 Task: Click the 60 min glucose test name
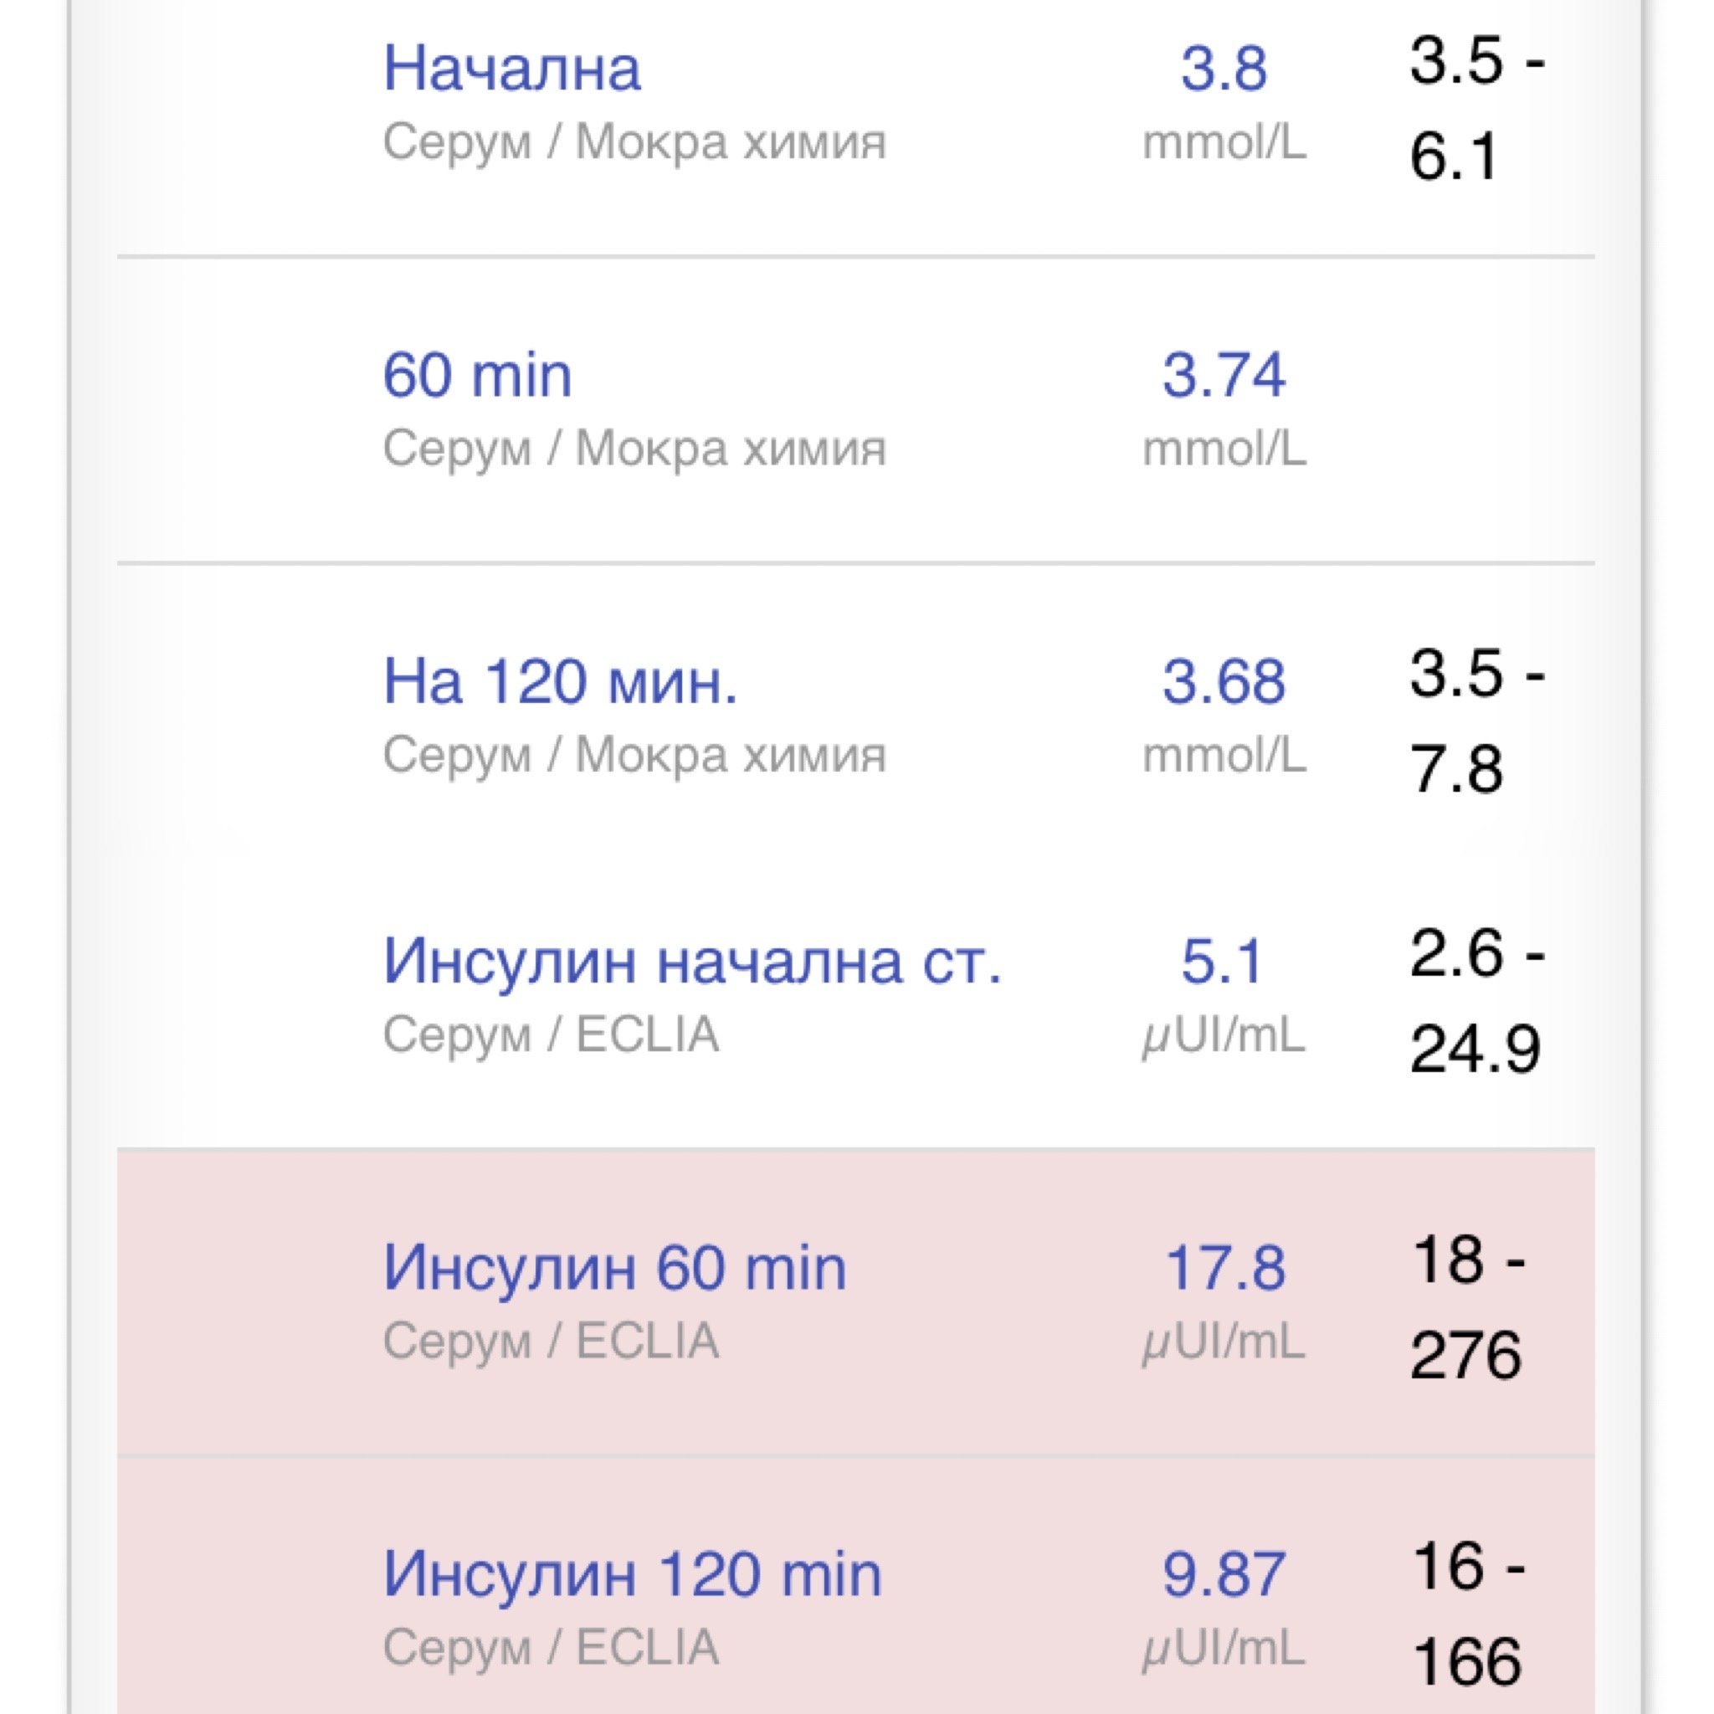(476, 375)
